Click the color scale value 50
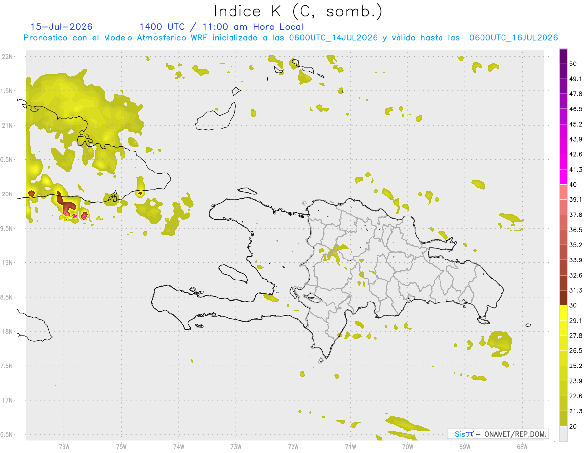Screen dimensions: 586x453 point(574,64)
